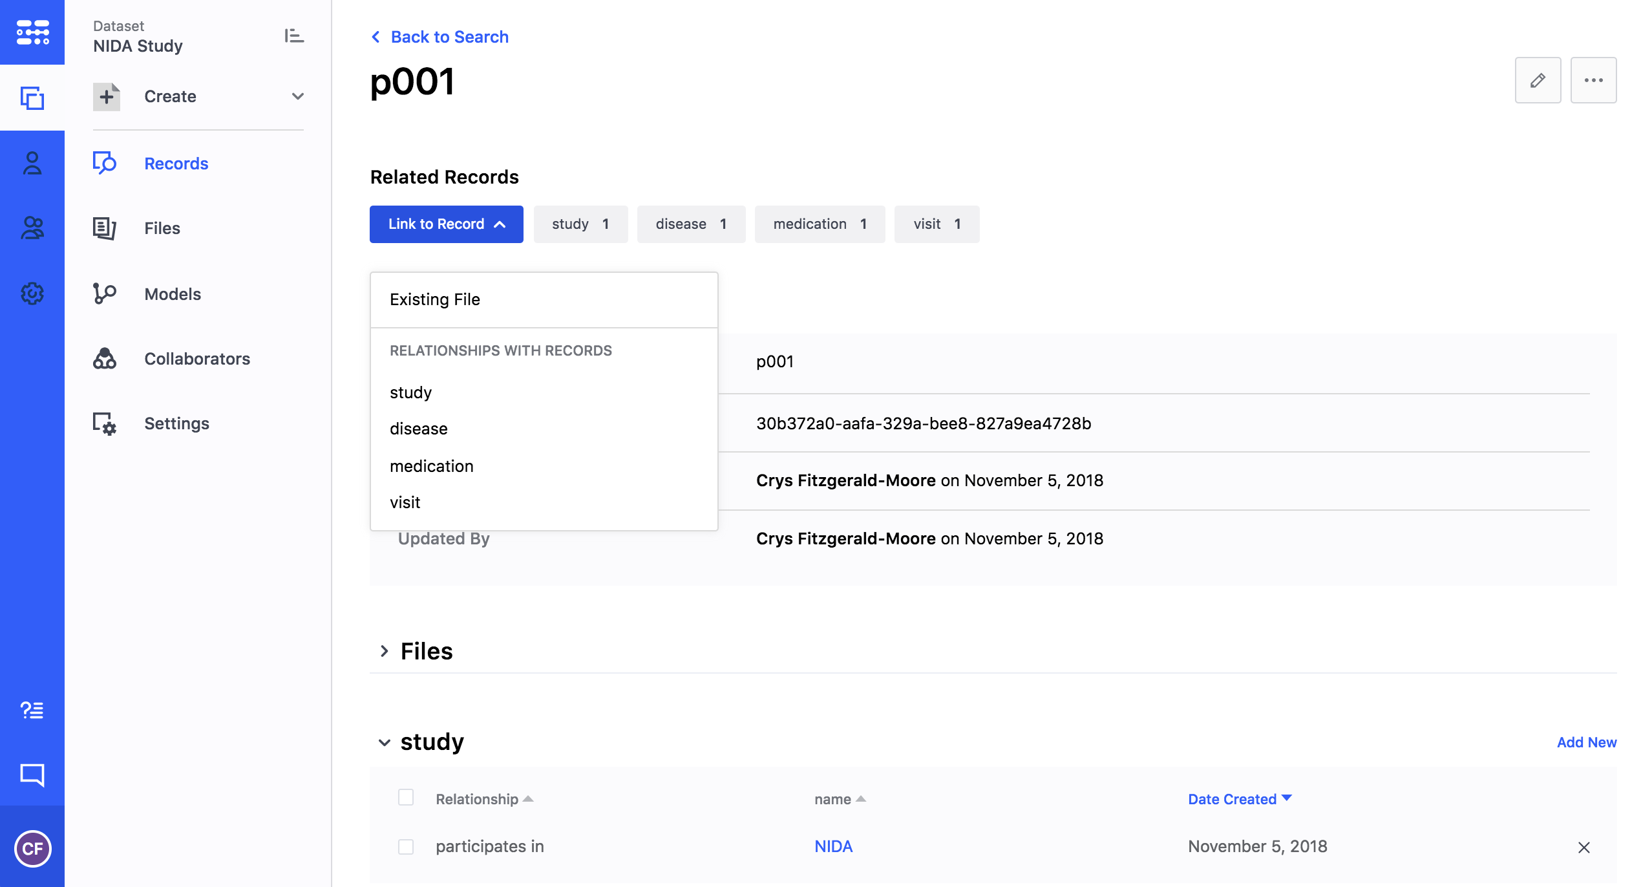Check the select-all checkbox in study table
1652x887 pixels.
tap(406, 797)
